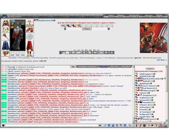Screen dimensions: 169x135
Task: Select Guildwars[7] in player list
Action: click(x=146, y=98)
